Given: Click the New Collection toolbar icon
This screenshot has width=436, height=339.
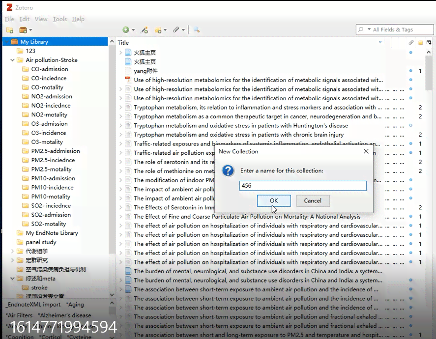Looking at the screenshot, I should pyautogui.click(x=10, y=30).
